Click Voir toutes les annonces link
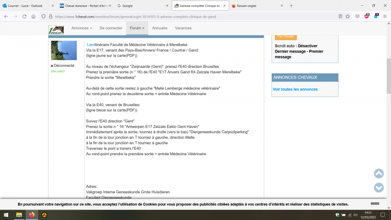The width and height of the screenshot is (391, 220). (x=295, y=89)
